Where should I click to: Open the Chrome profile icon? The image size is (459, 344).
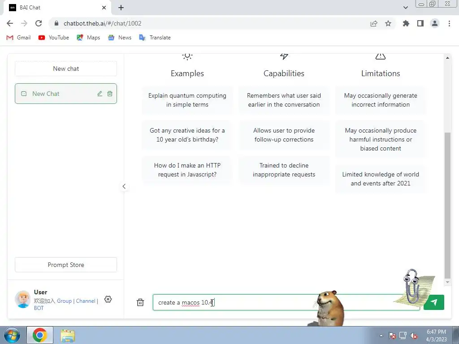tap(435, 23)
